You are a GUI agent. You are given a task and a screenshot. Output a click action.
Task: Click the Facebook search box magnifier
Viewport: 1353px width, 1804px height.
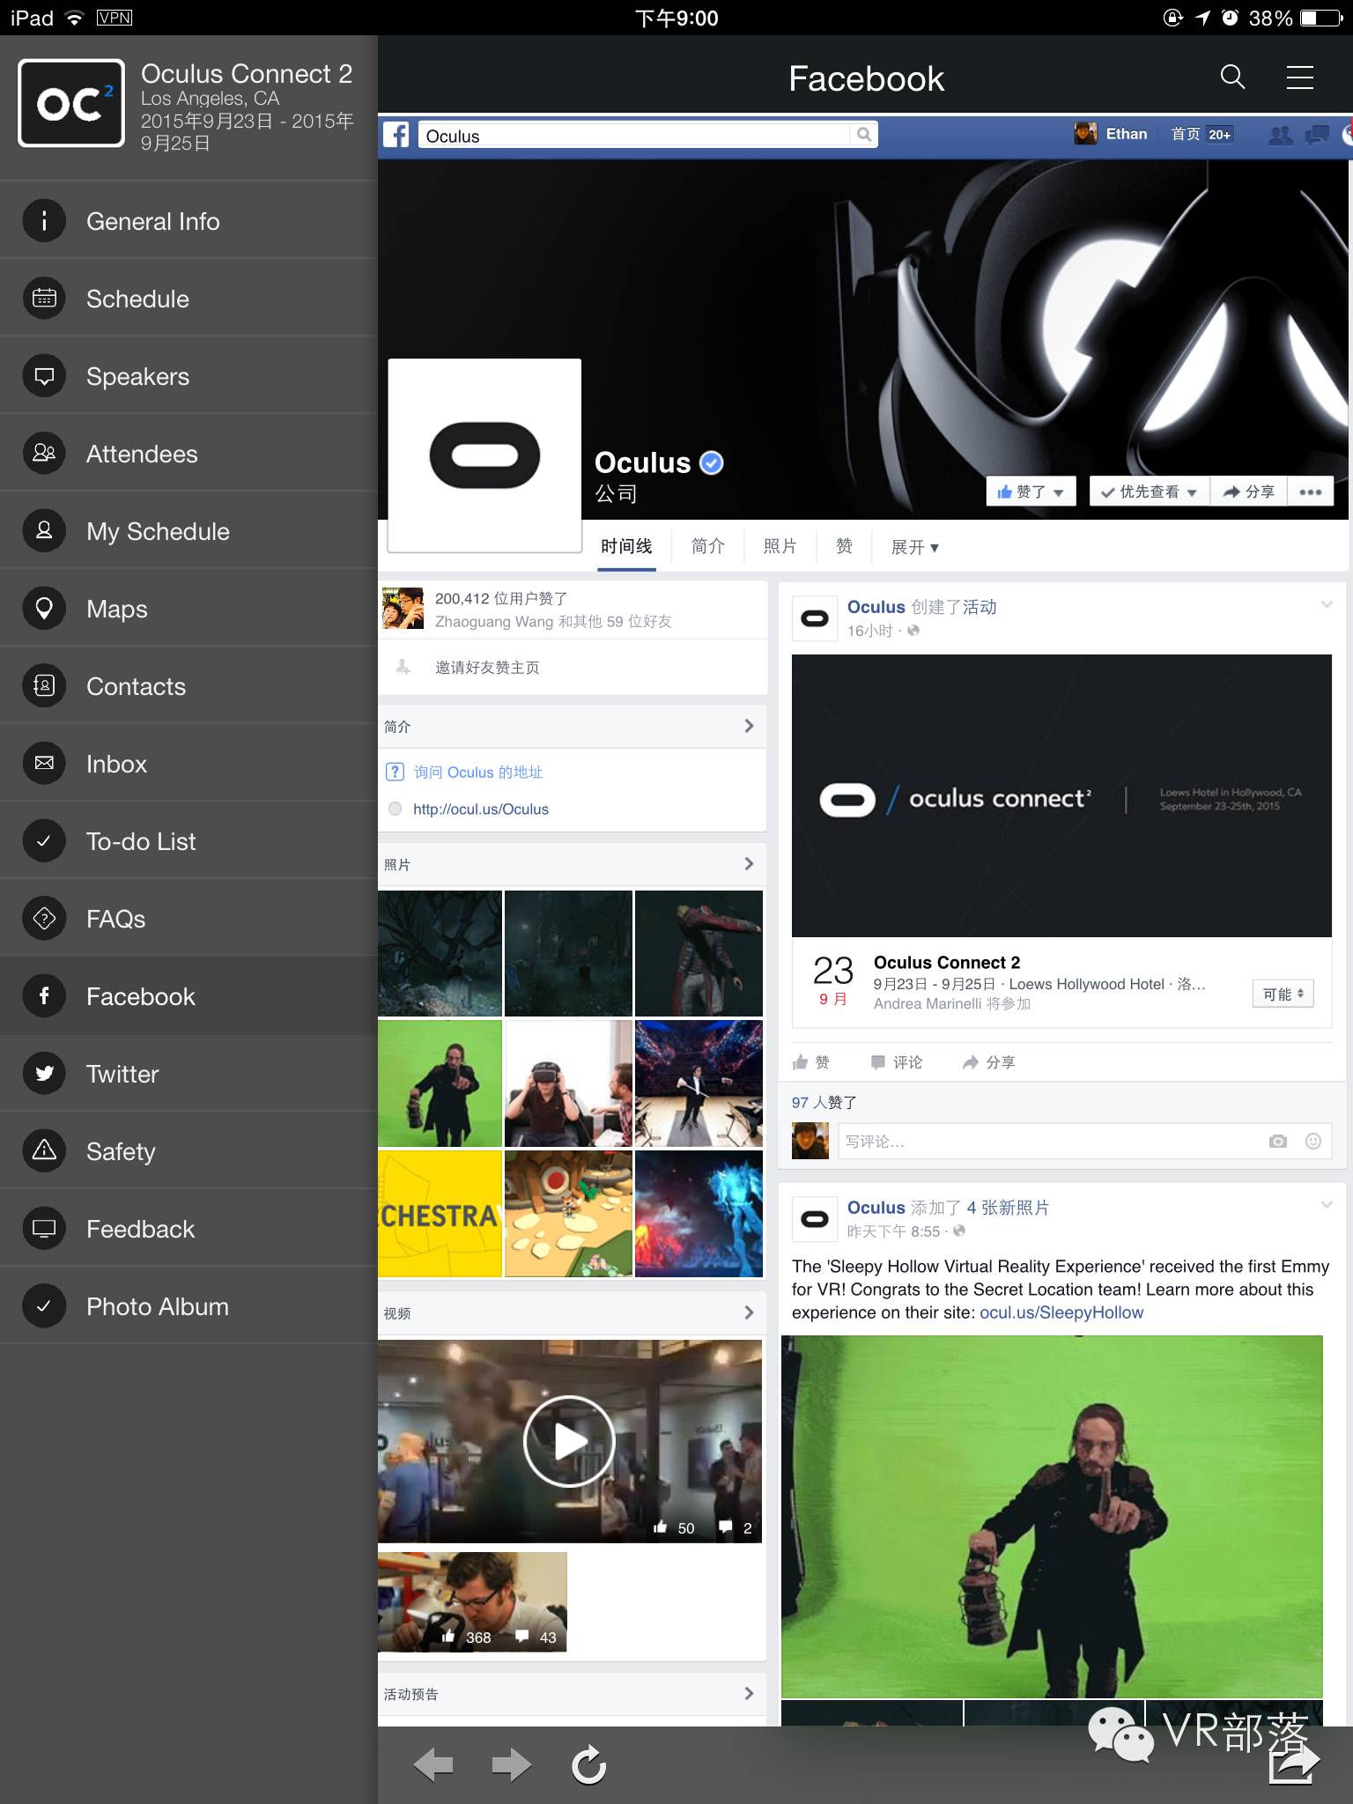[x=864, y=135]
